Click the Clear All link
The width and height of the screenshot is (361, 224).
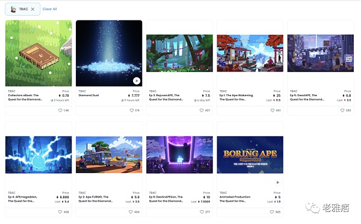coord(49,9)
